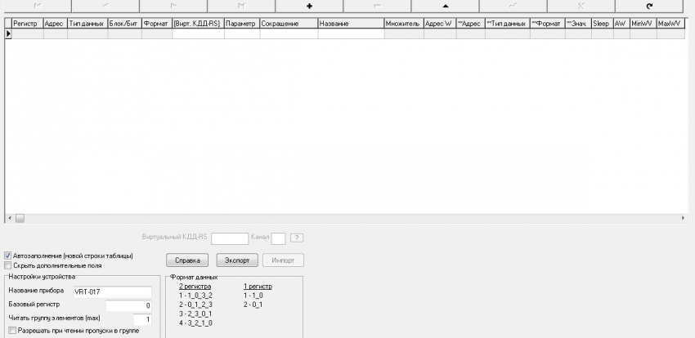Viewport: 695px width, 338px height.
Task: Click the Название column header
Action: pyautogui.click(x=350, y=24)
